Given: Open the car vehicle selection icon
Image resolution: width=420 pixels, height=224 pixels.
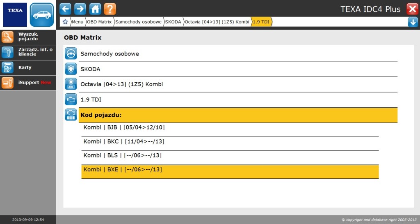Looking at the screenshot, I should (42, 15).
